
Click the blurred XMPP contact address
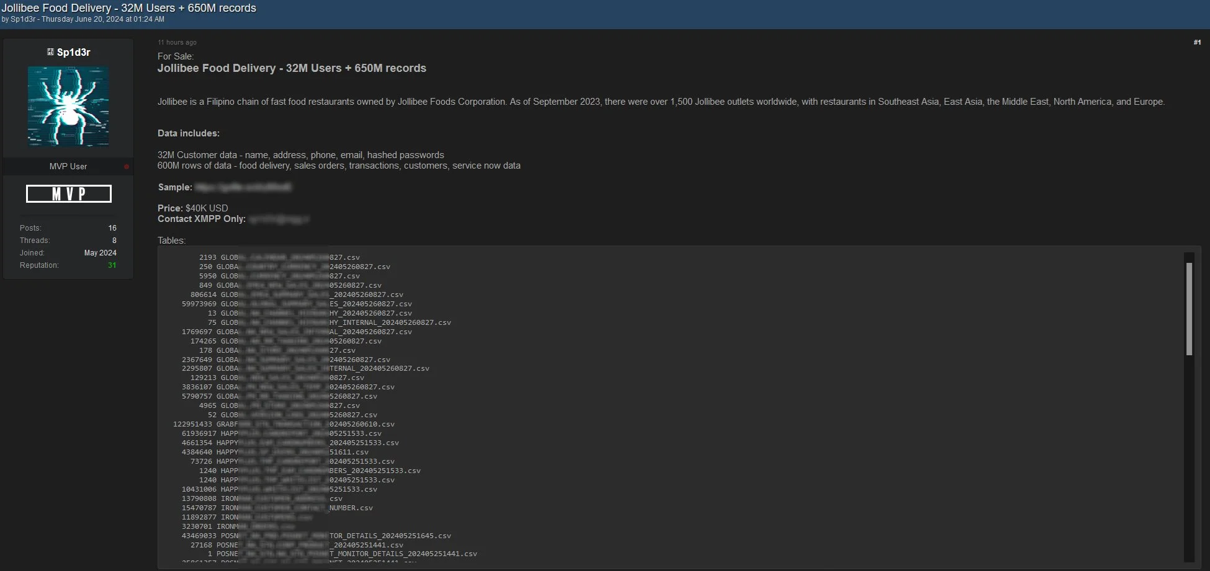[x=278, y=219]
